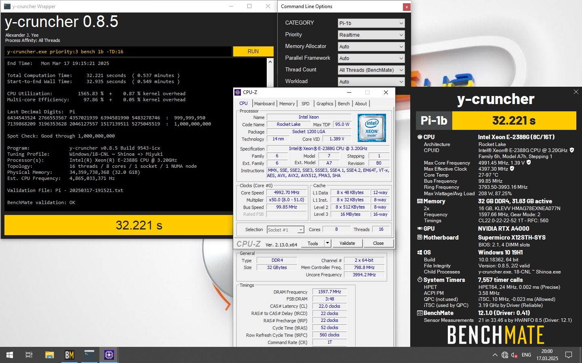Switch to the Bench tab
582x363 pixels.
[x=344, y=104]
